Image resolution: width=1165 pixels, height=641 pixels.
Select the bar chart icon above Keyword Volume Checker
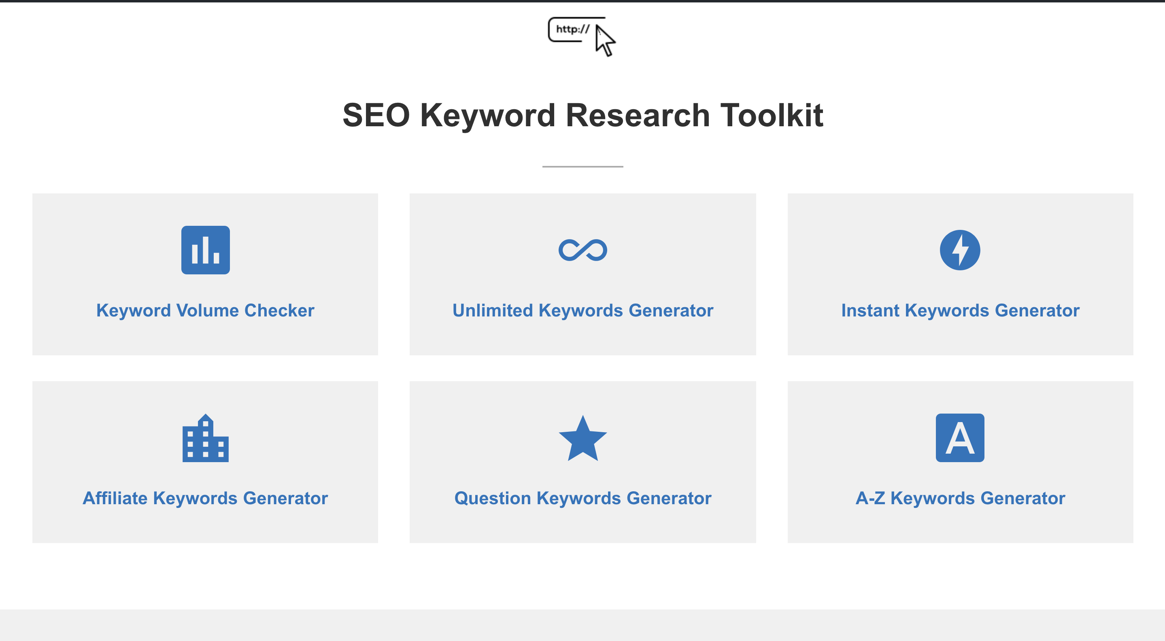coord(205,250)
